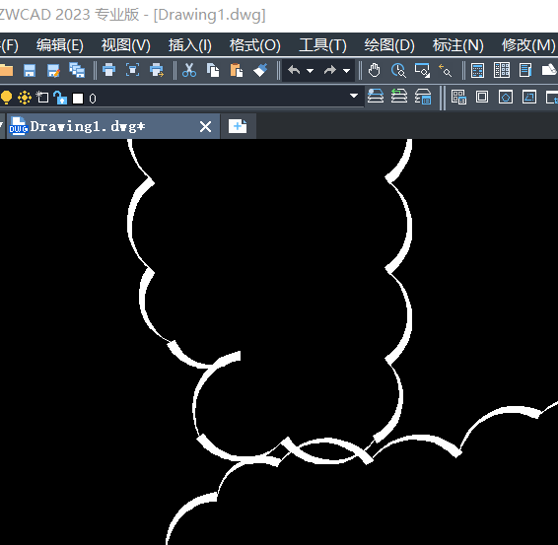The height and width of the screenshot is (545, 558).
Task: Open the 绘图(D) menu
Action: point(389,45)
